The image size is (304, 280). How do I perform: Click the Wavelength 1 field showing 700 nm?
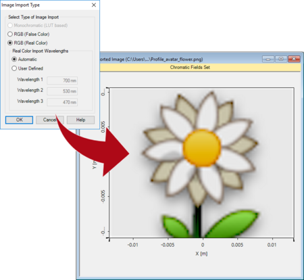(x=62, y=80)
